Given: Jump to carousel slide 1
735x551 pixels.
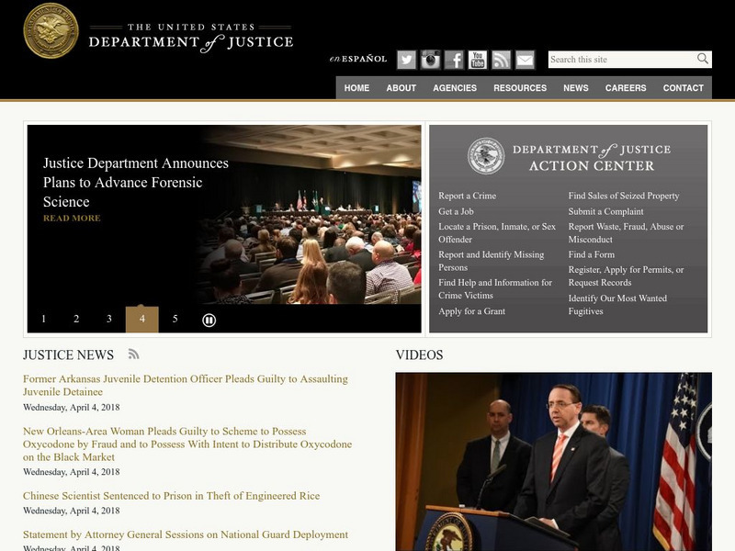Looking at the screenshot, I should tap(44, 319).
